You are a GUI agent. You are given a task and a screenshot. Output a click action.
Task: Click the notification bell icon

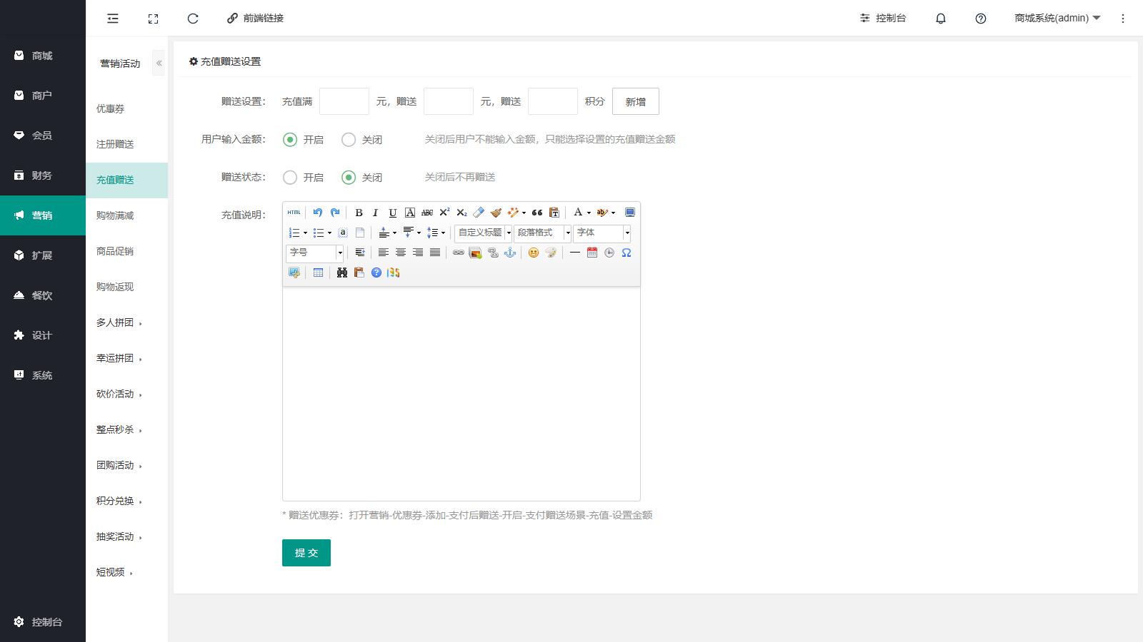pyautogui.click(x=941, y=19)
